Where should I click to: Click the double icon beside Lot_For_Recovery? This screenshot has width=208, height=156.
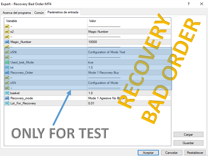(x=7, y=103)
